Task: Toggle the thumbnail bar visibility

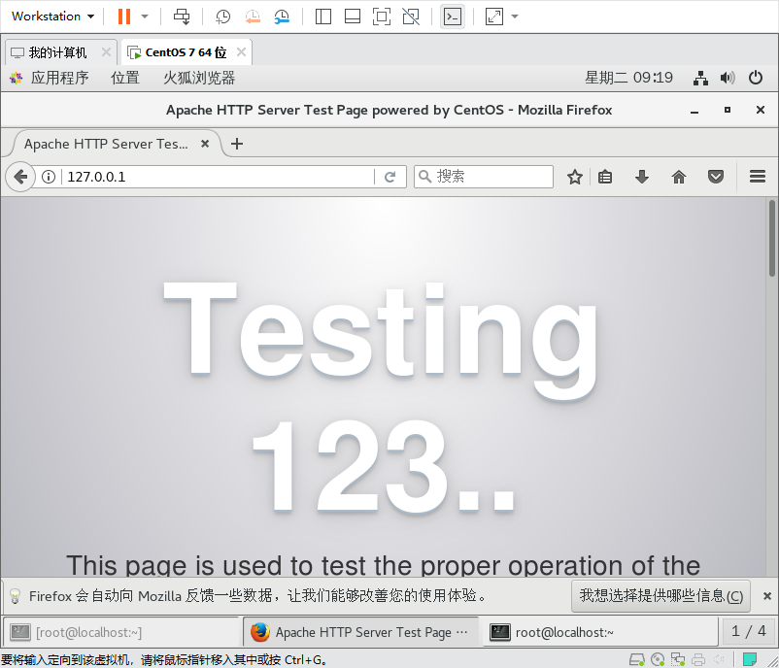Action: 352,17
